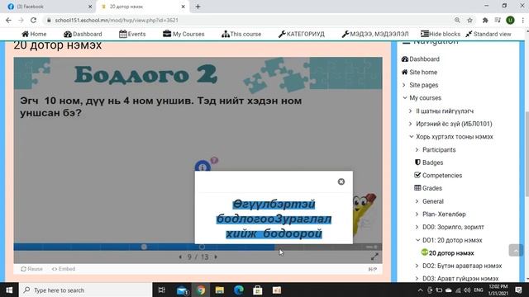Open the МЭДЭЭ, МЭДЭЭЛЭЛ menu

pyautogui.click(x=374, y=34)
